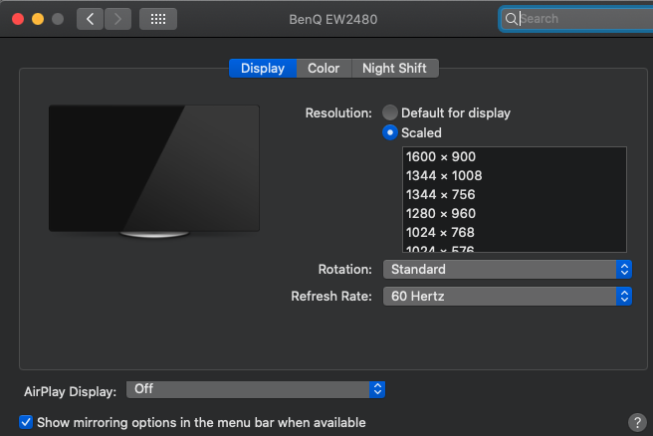Open the AirPlay Display dropdown set to Off
653x436 pixels.
pos(256,389)
